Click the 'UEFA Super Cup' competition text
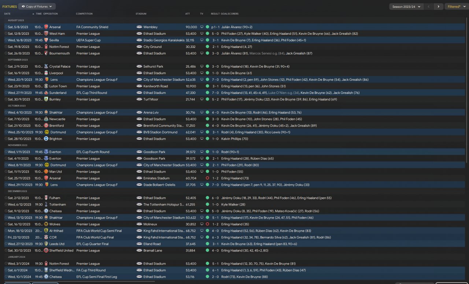469x284 pixels. 88,40
